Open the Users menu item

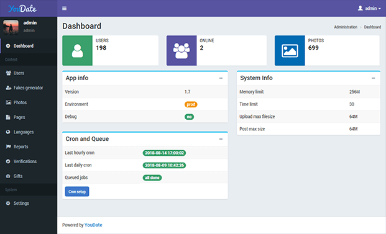pos(29,73)
